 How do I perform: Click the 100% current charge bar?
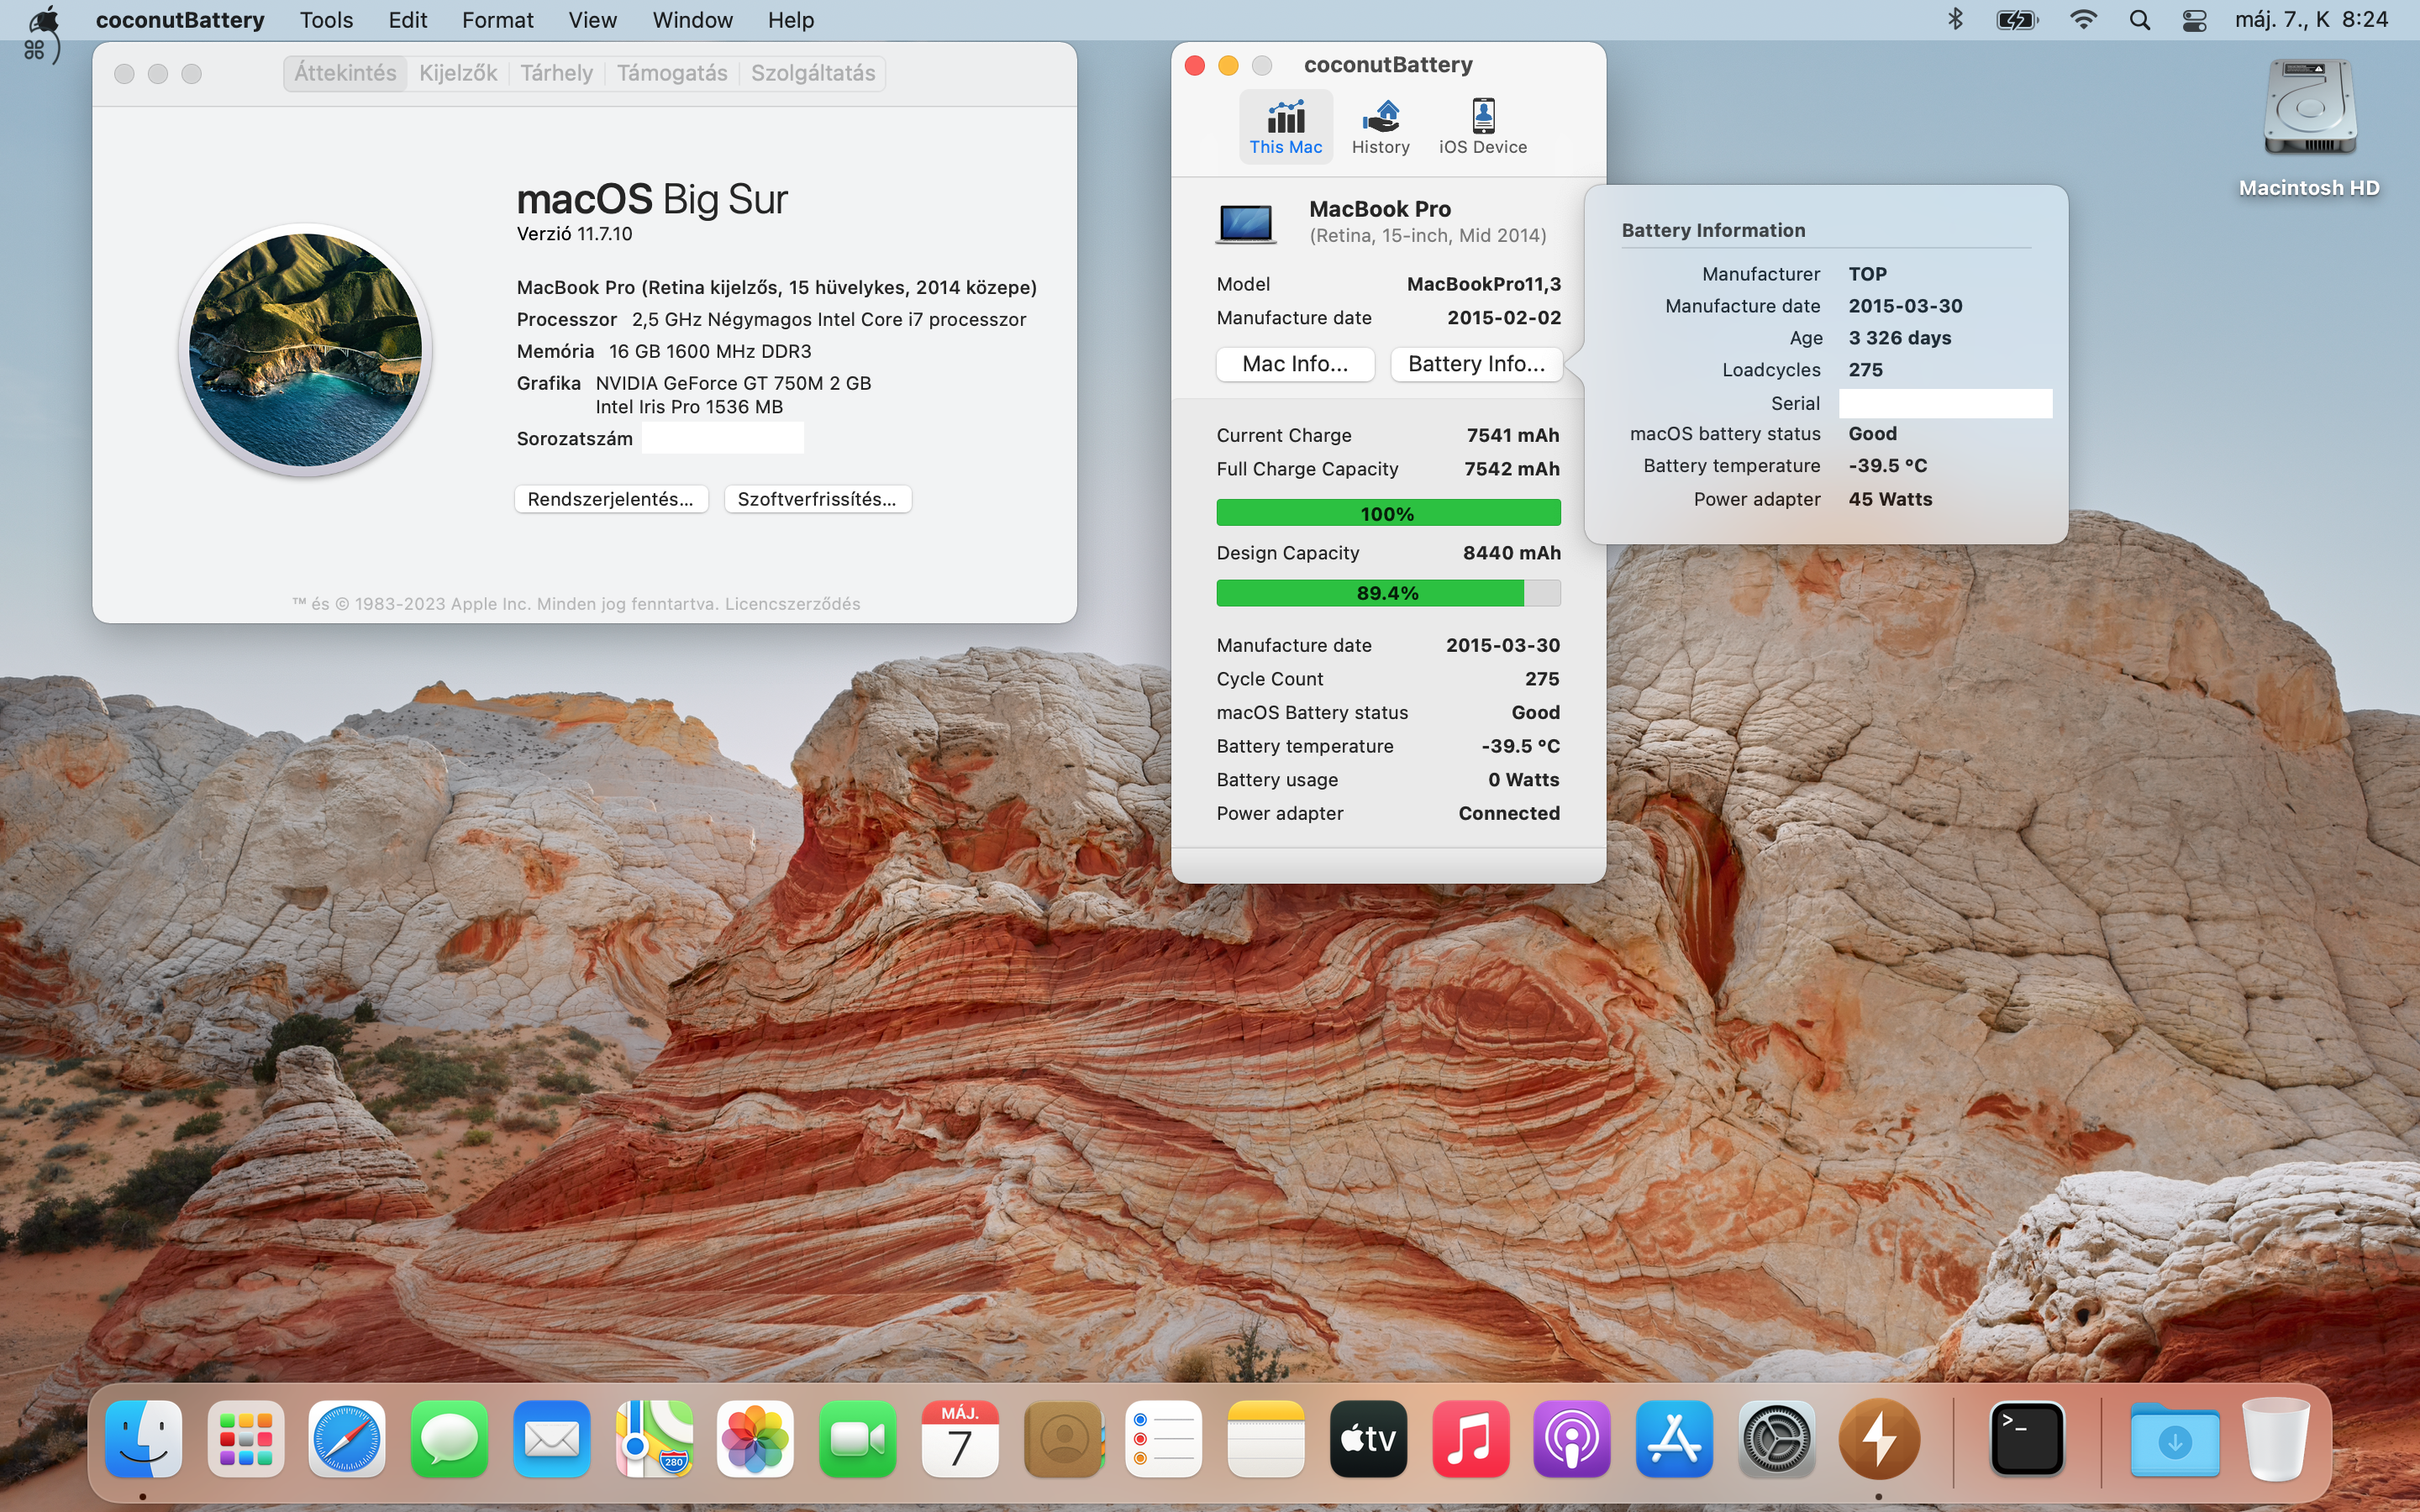1388,513
